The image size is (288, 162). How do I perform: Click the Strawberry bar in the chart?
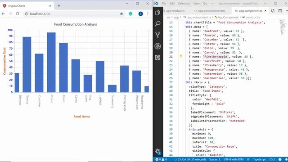pos(112,89)
